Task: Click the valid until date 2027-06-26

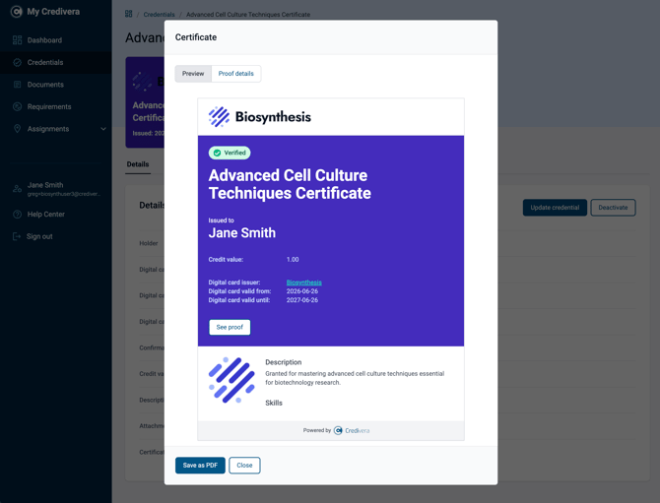Action: 302,300
